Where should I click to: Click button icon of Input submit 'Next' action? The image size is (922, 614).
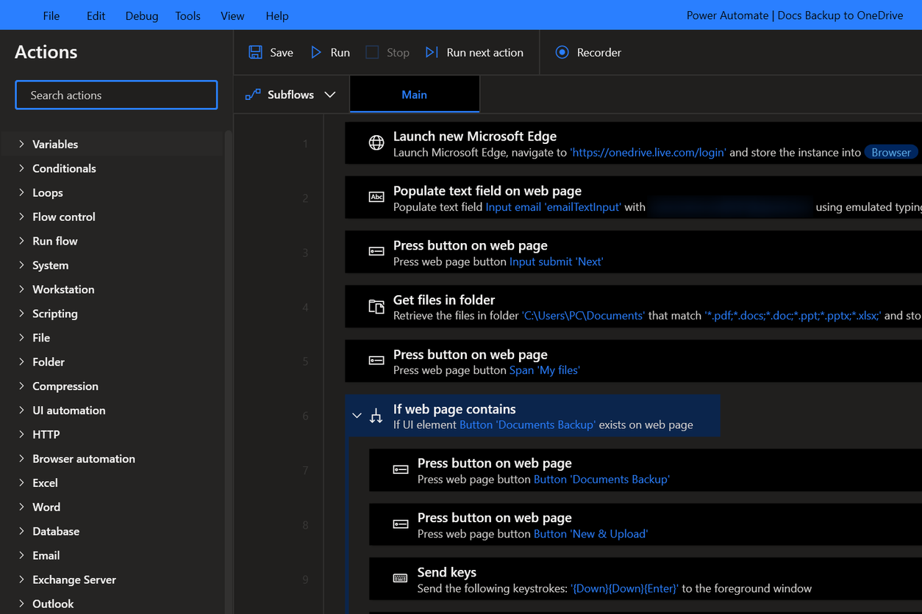[376, 251]
